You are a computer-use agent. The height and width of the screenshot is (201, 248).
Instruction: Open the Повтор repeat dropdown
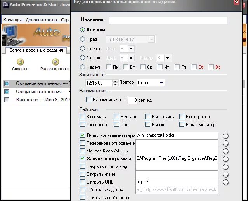161,83
